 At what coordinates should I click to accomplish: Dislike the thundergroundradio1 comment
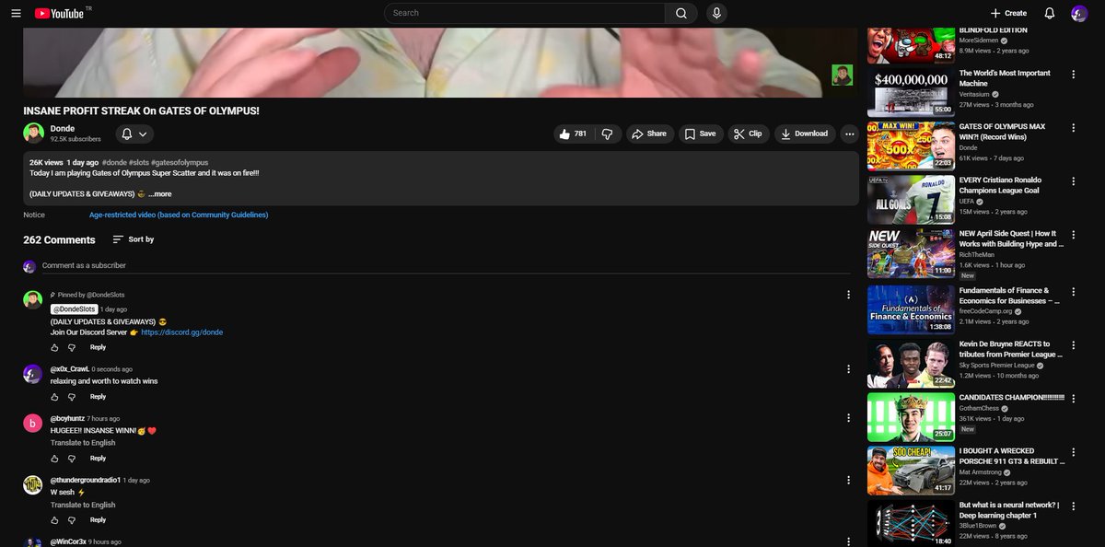[72, 519]
